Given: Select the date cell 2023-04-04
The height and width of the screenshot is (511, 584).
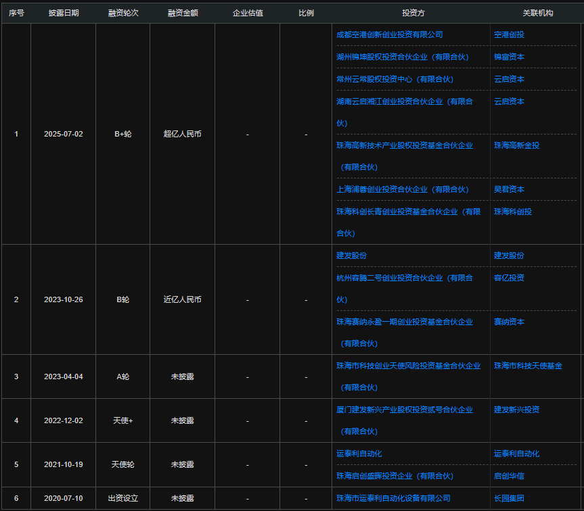Looking at the screenshot, I should click(64, 376).
